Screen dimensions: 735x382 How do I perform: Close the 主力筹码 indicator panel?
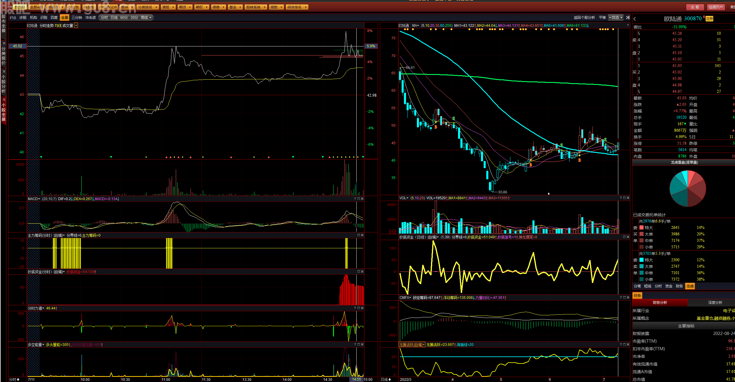(x=362, y=235)
